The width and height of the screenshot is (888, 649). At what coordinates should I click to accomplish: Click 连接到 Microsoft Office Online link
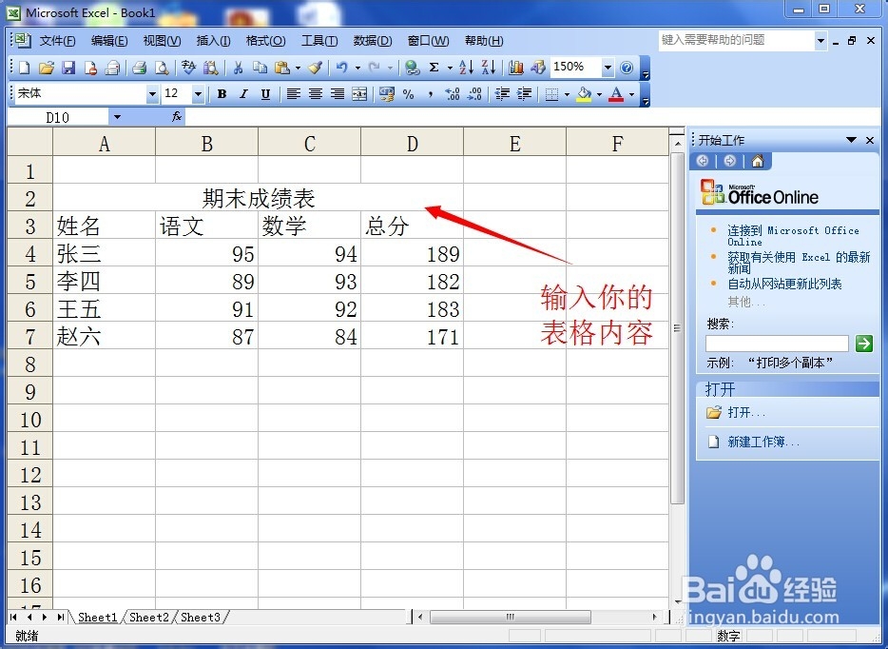pyautogui.click(x=793, y=235)
